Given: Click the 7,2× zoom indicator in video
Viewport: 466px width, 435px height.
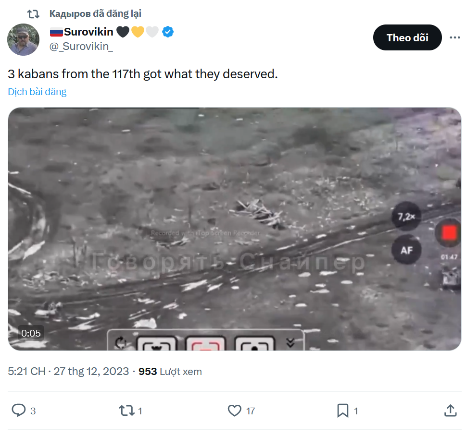Looking at the screenshot, I should 406,217.
